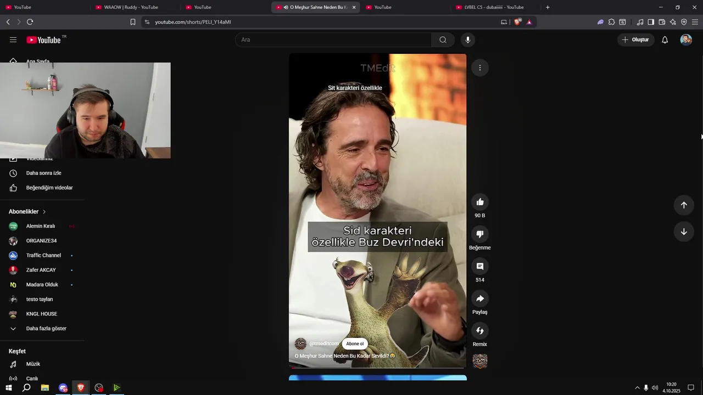
Task: Open Discord from the taskbar
Action: pos(63,388)
